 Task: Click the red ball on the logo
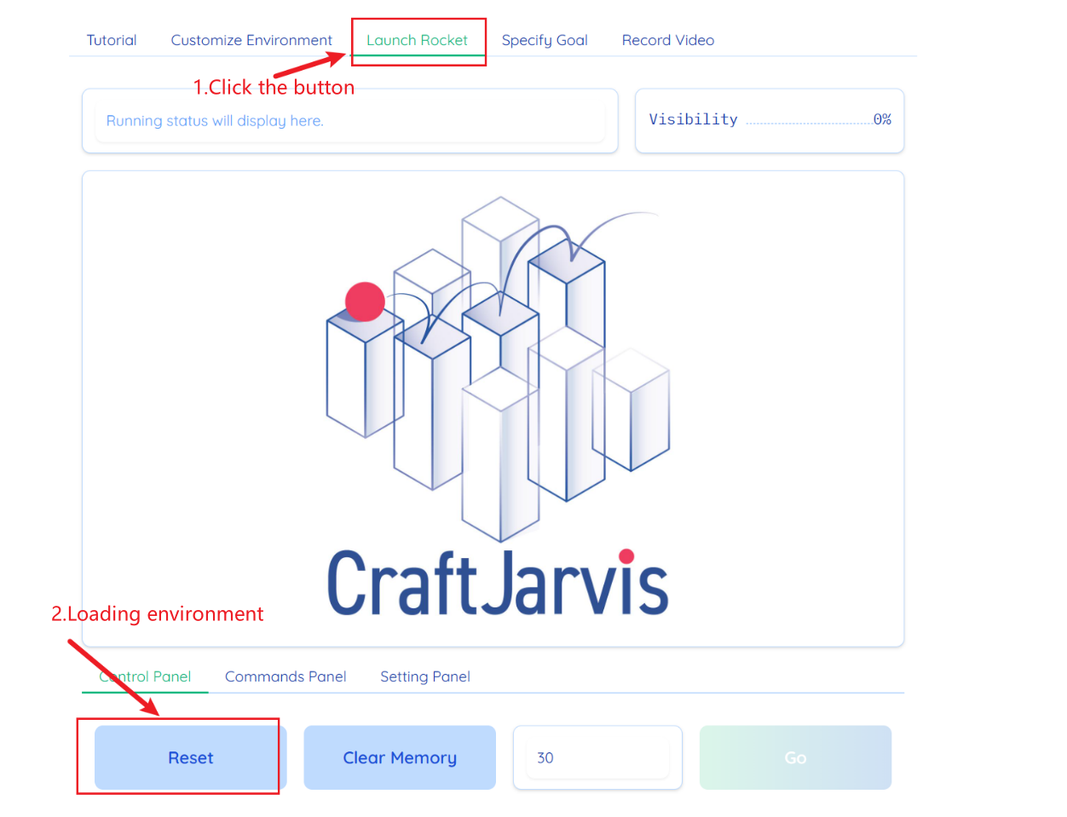click(365, 302)
